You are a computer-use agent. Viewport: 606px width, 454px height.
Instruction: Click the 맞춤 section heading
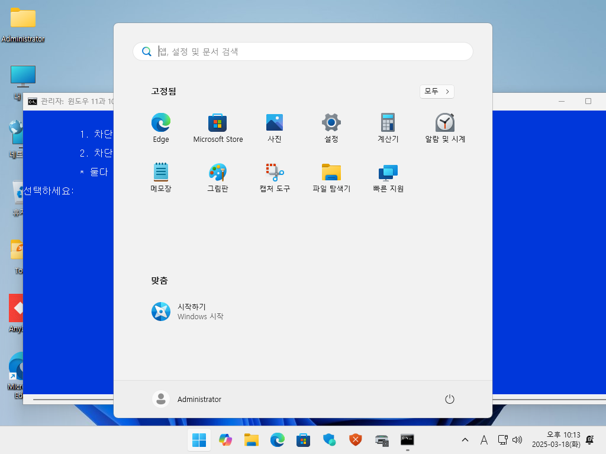point(159,281)
